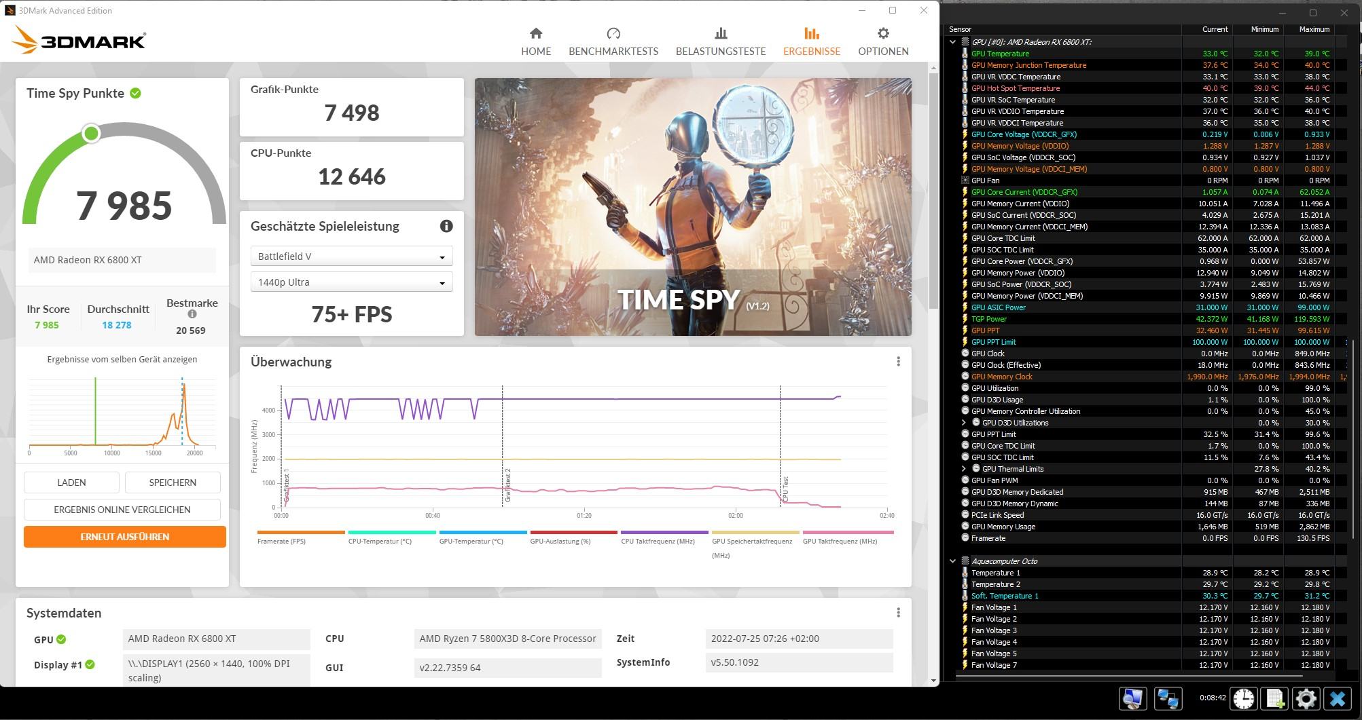1362x720 pixels.
Task: Click the CPU Test marker in chart
Action: [x=785, y=489]
